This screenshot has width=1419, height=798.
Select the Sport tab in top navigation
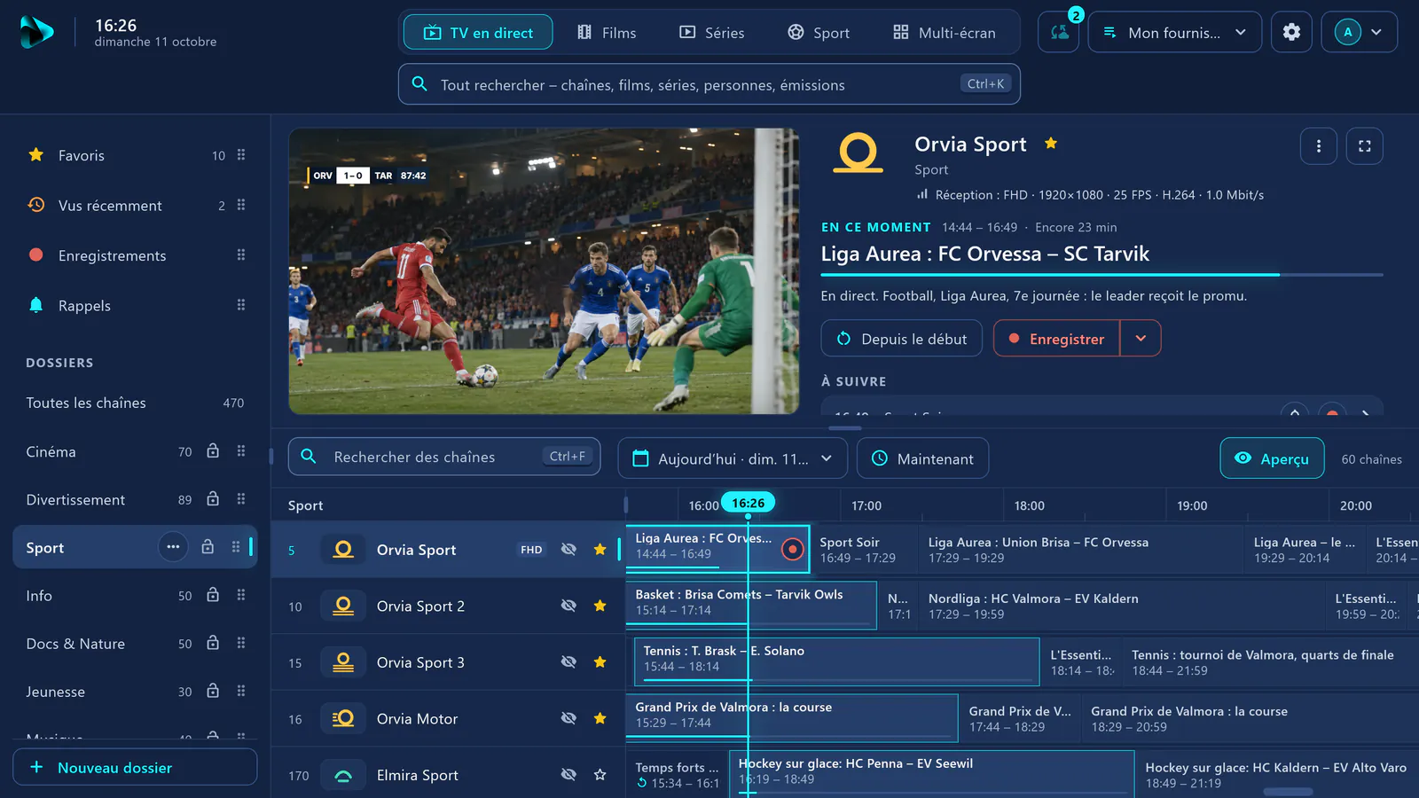pos(819,33)
